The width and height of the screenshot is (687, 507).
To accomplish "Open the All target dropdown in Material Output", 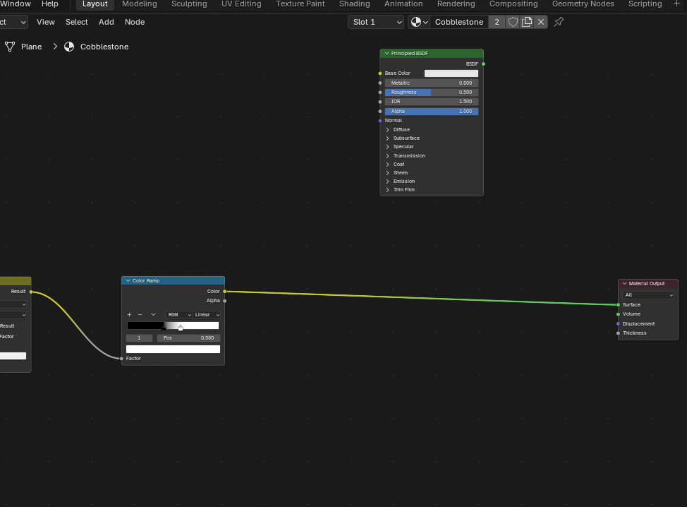I will [648, 295].
